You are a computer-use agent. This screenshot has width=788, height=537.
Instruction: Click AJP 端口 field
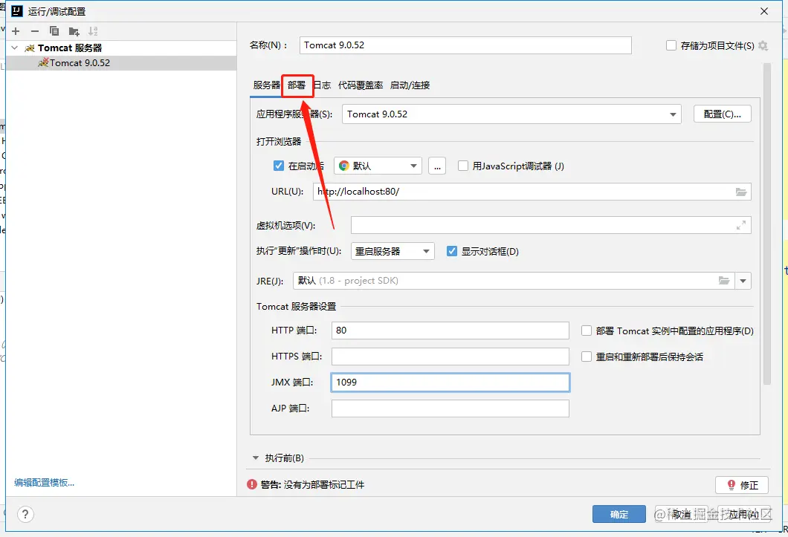click(450, 409)
